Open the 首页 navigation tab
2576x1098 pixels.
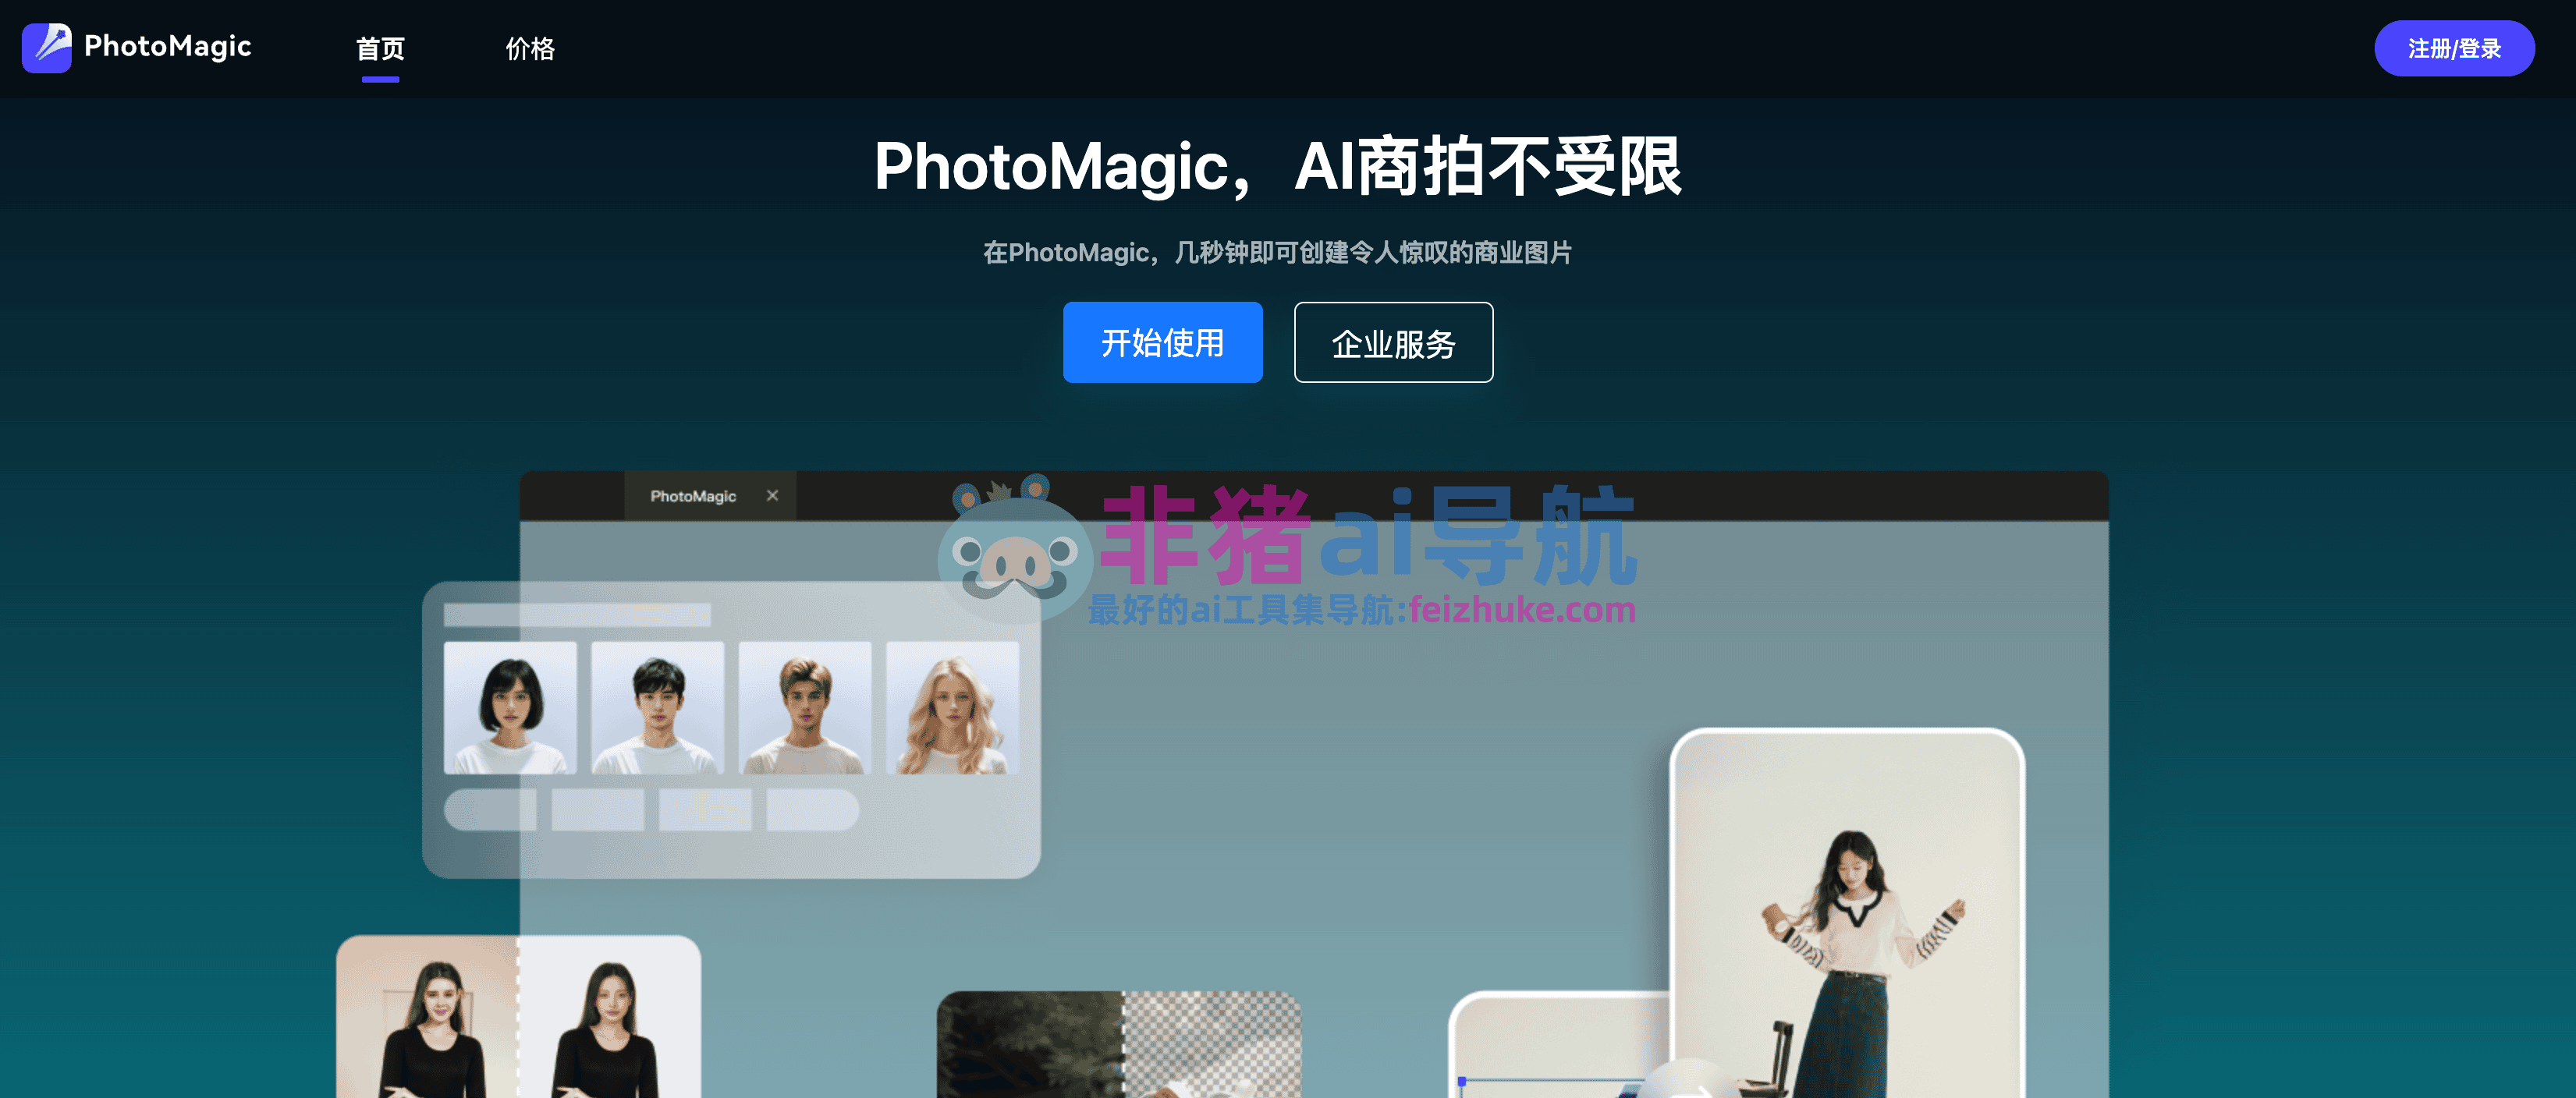[380, 49]
